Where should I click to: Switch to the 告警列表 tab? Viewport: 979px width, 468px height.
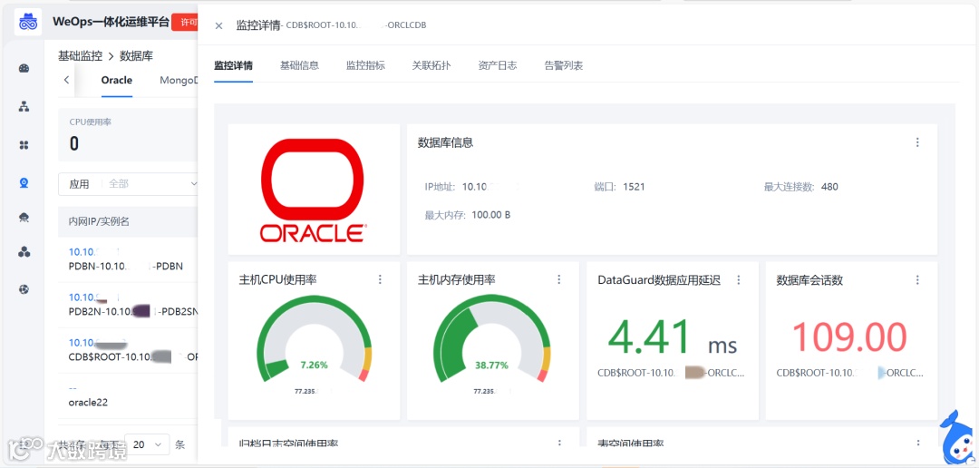564,65
